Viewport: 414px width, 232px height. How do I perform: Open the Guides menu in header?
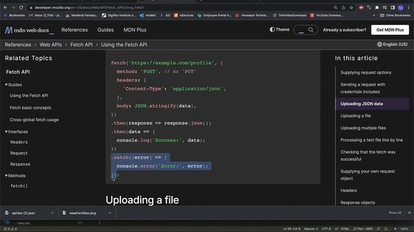point(105,30)
